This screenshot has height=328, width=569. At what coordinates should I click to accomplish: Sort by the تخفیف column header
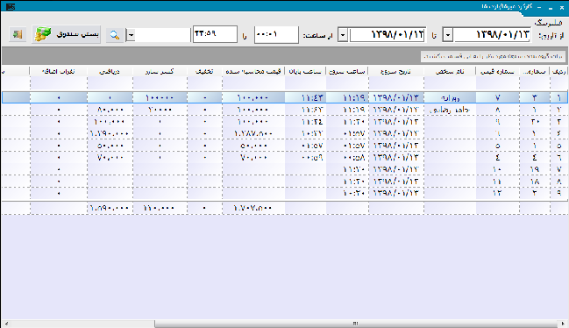[x=204, y=72]
